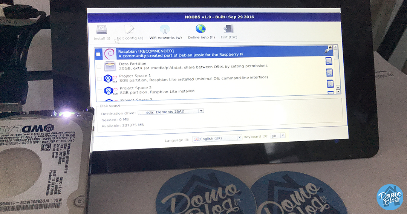
Task: Tick the Project Space 2 checkbox
Action: click(x=100, y=91)
